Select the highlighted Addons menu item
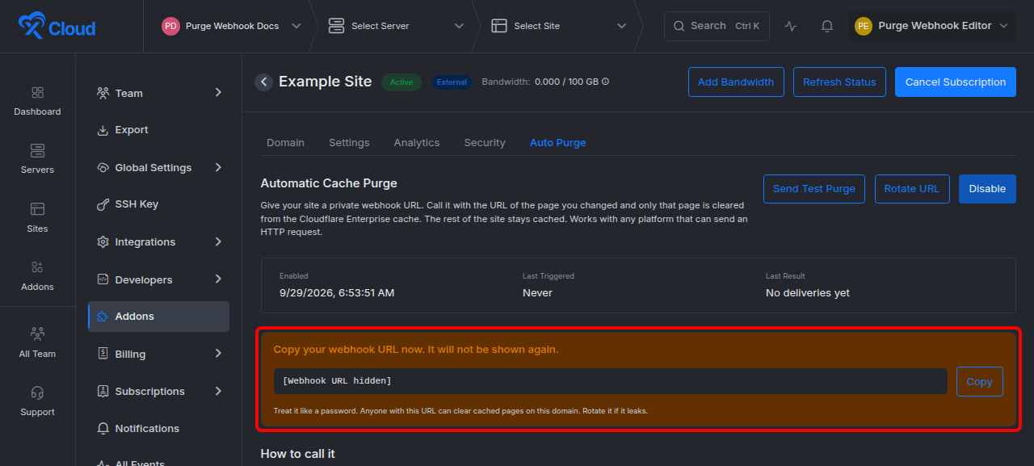Image resolution: width=1034 pixels, height=466 pixels. pos(158,317)
